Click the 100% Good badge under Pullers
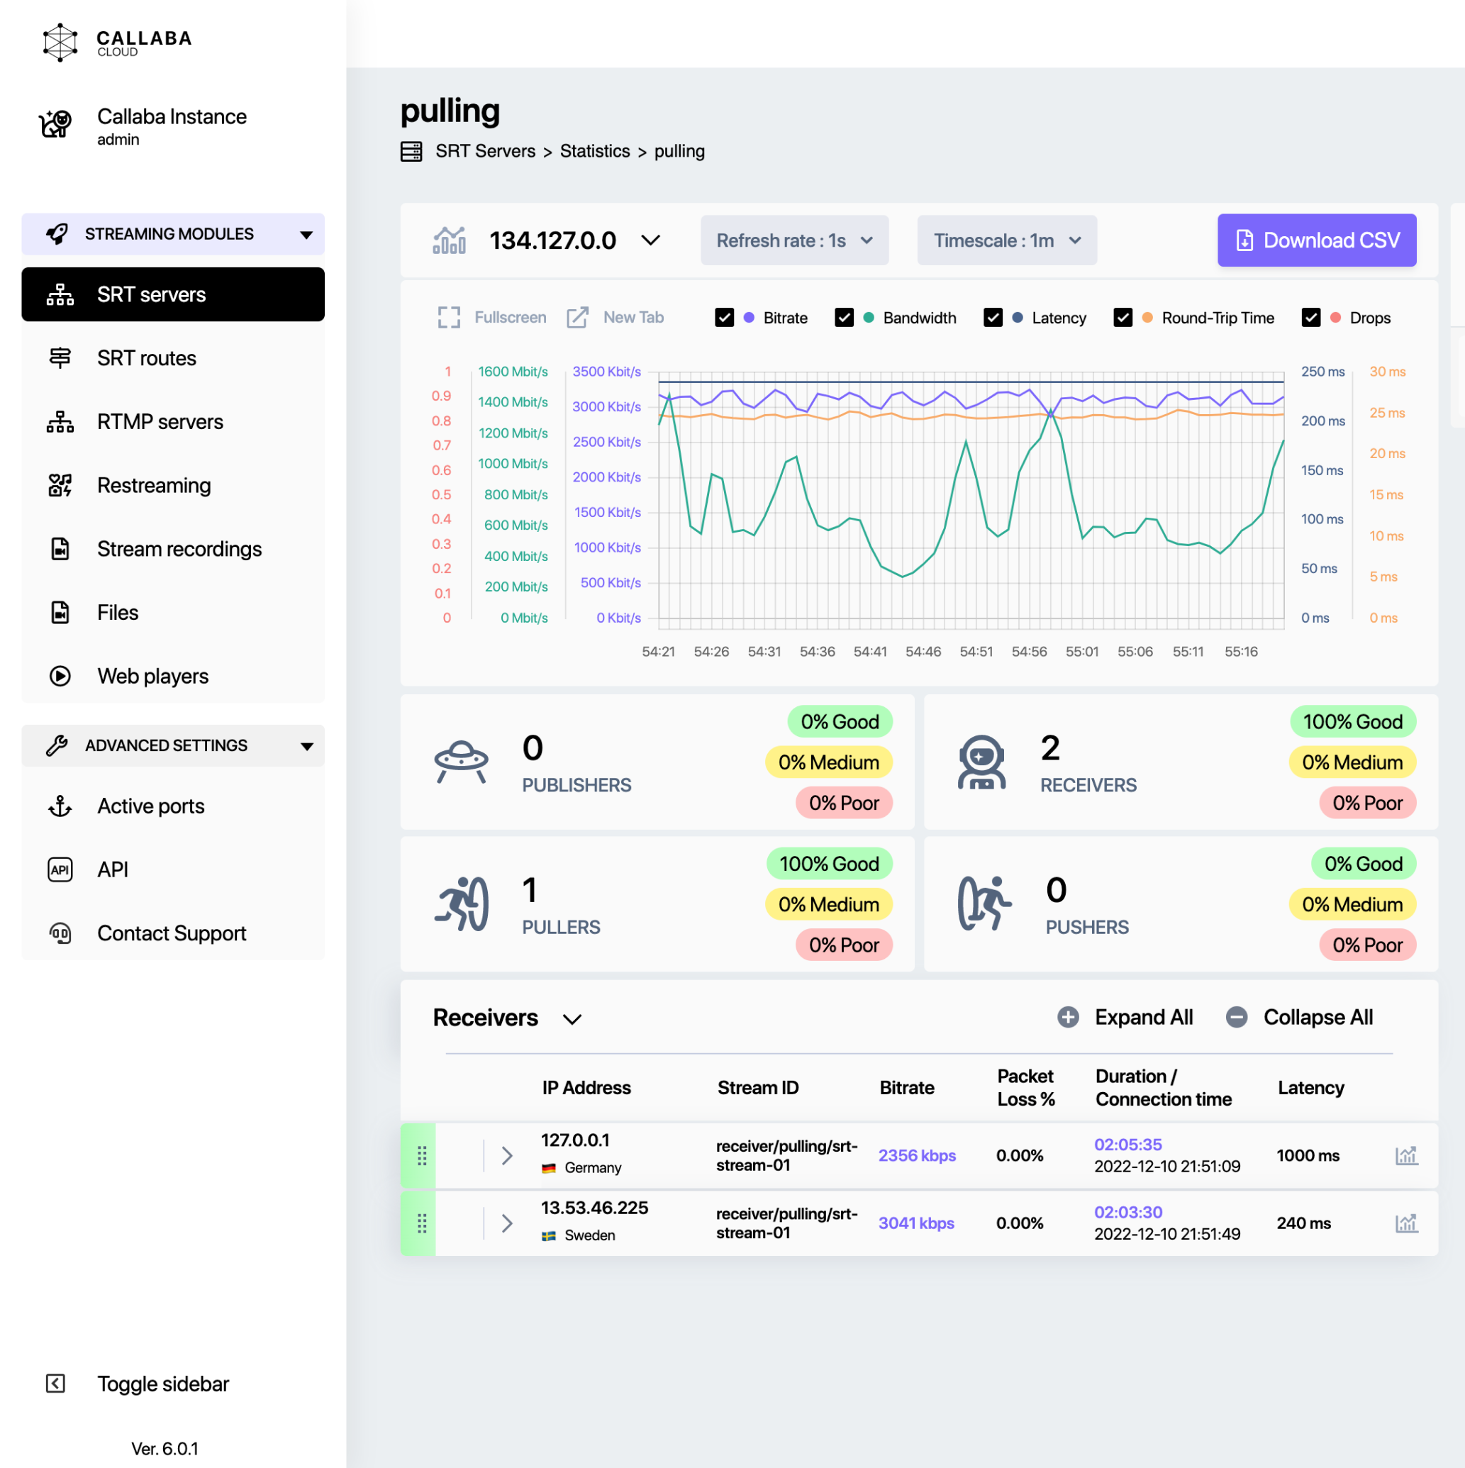Image resolution: width=1465 pixels, height=1468 pixels. (x=829, y=864)
